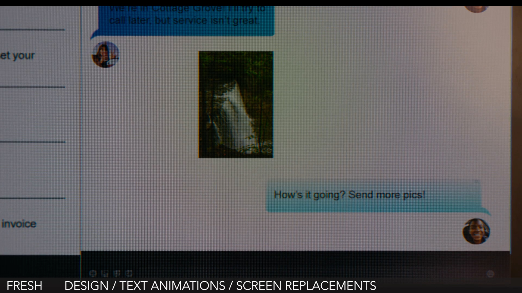
Task: Click the plus add icon in message toolbar
Action: pyautogui.click(x=93, y=273)
